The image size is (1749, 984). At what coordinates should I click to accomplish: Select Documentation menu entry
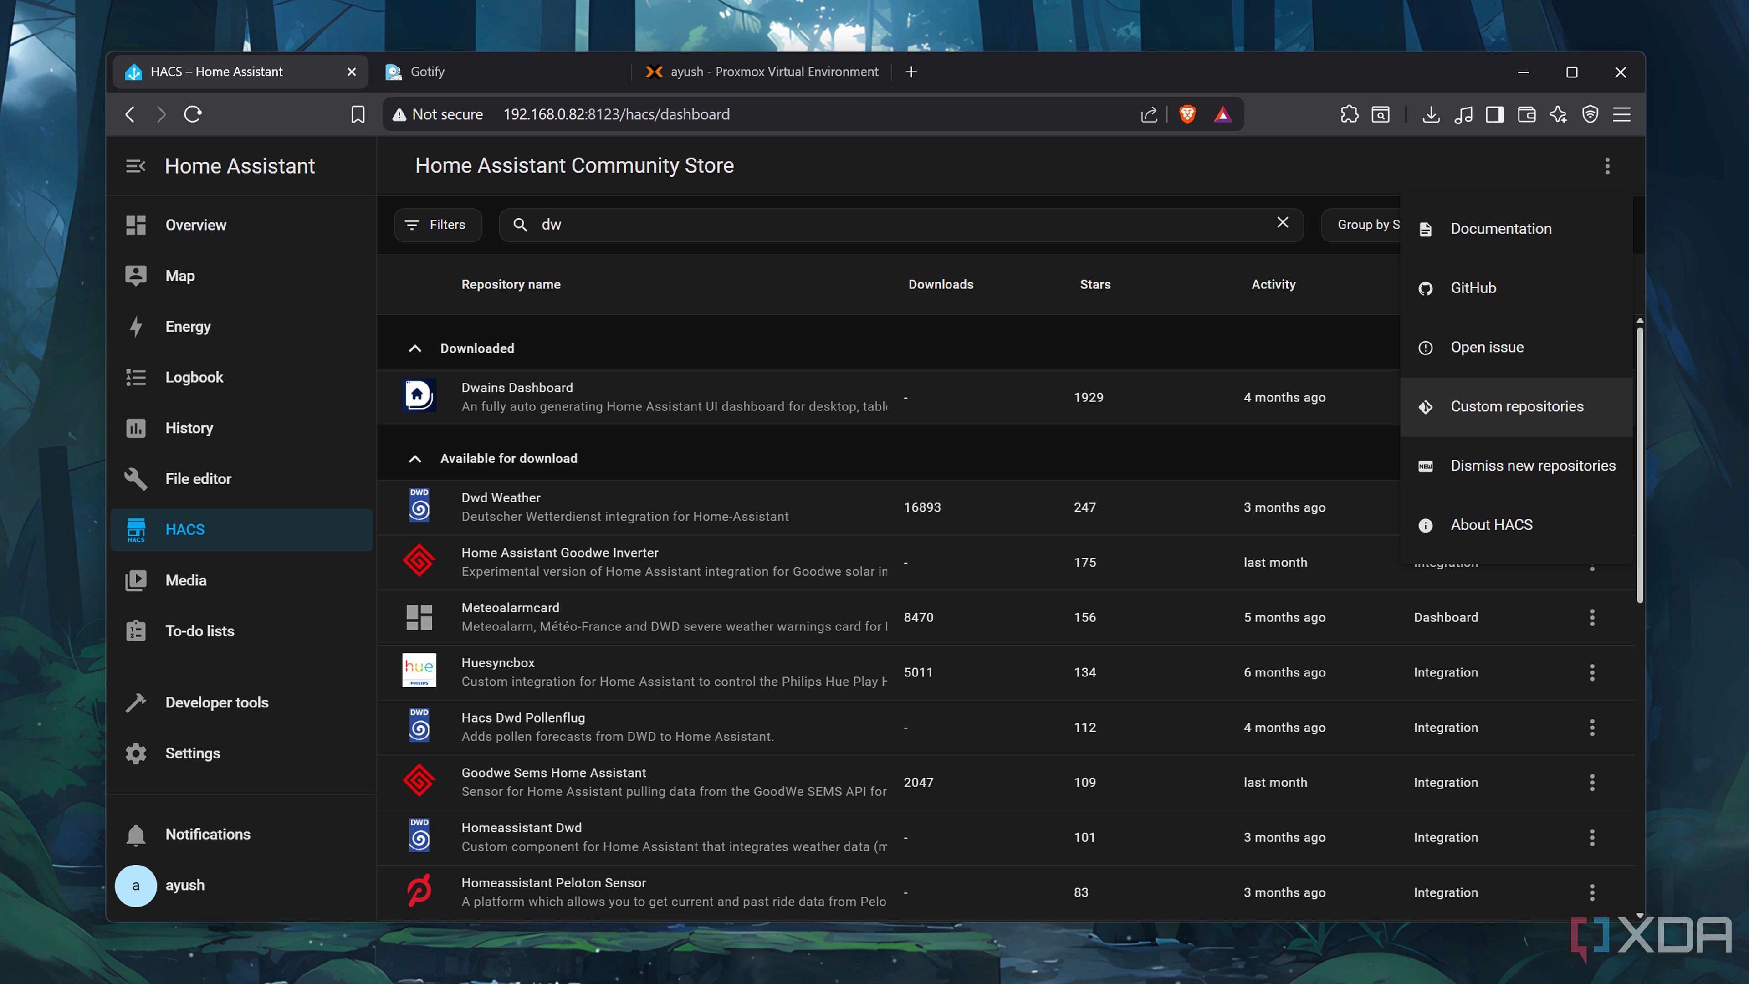pyautogui.click(x=1517, y=229)
